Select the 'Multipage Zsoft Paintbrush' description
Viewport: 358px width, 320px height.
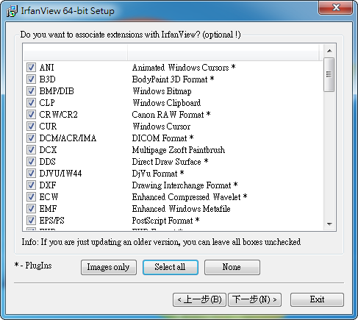(x=179, y=150)
